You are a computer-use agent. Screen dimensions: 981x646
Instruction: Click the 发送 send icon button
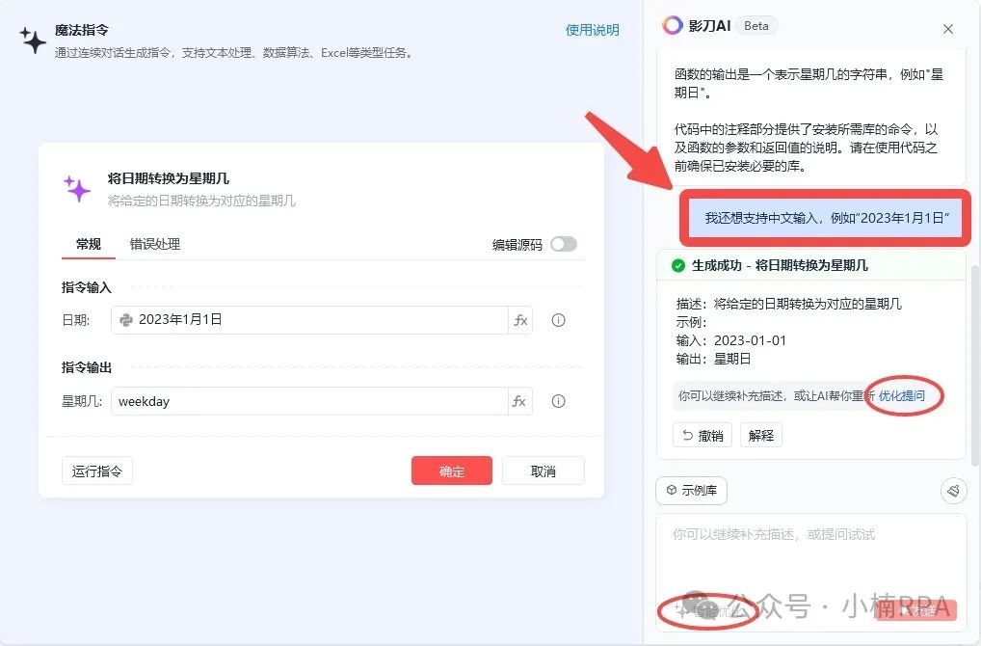pyautogui.click(x=915, y=609)
